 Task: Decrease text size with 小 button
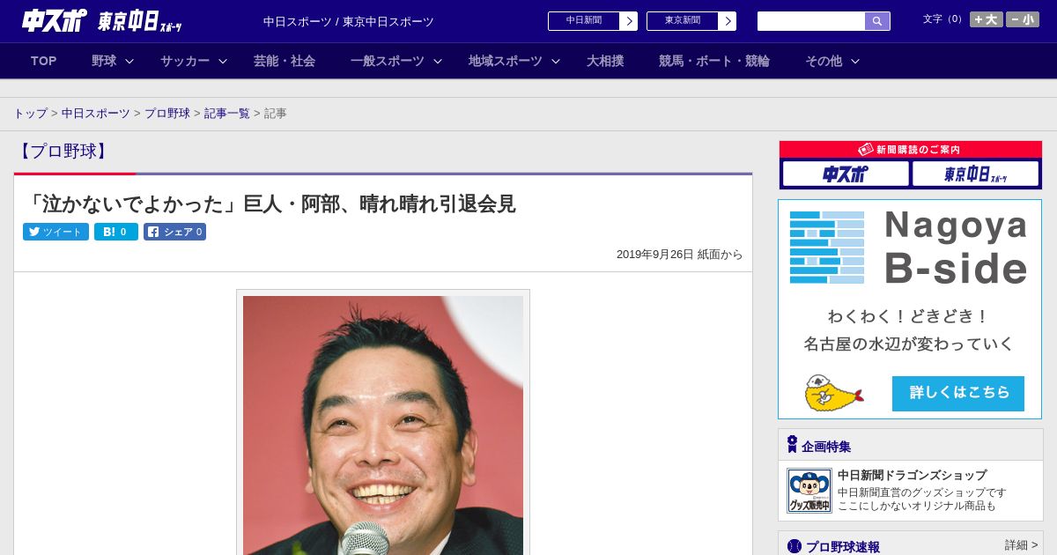(1023, 19)
